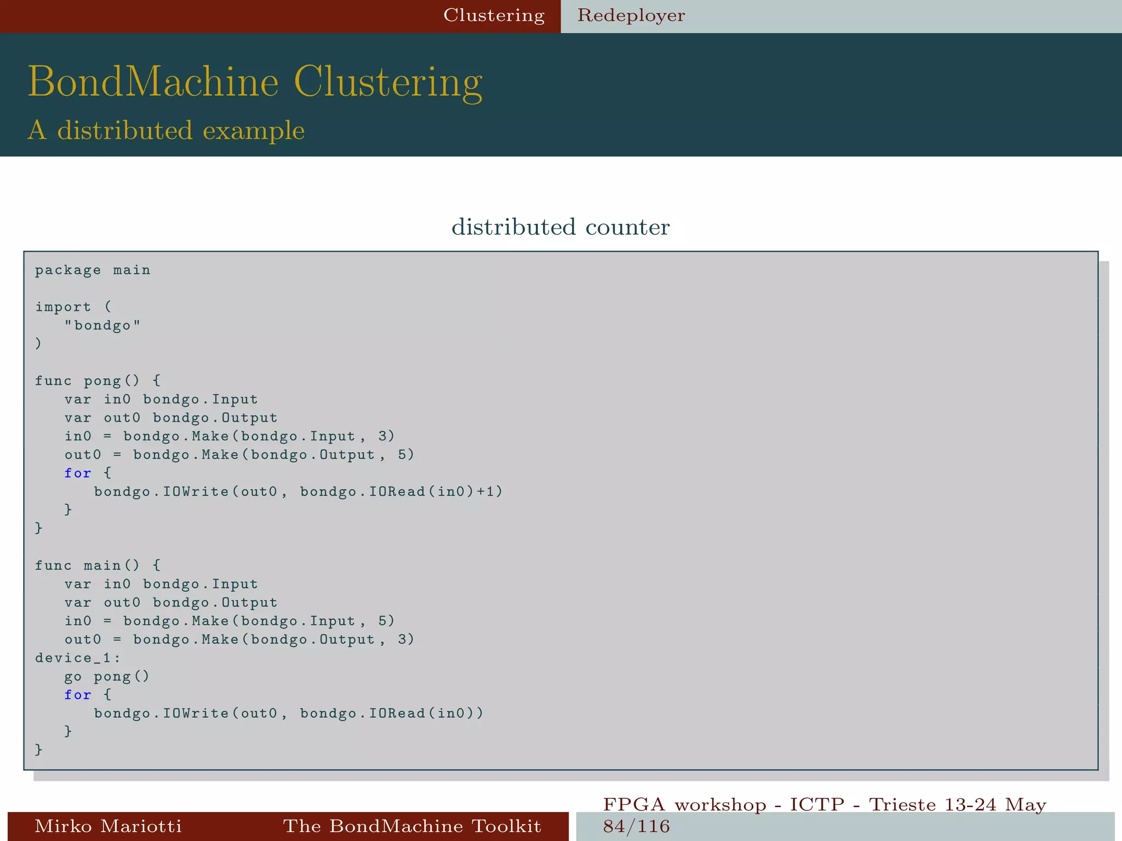Select the IOWrite line ending with IORead(in0))
This screenshot has height=841, width=1122.
pyautogui.click(x=289, y=713)
